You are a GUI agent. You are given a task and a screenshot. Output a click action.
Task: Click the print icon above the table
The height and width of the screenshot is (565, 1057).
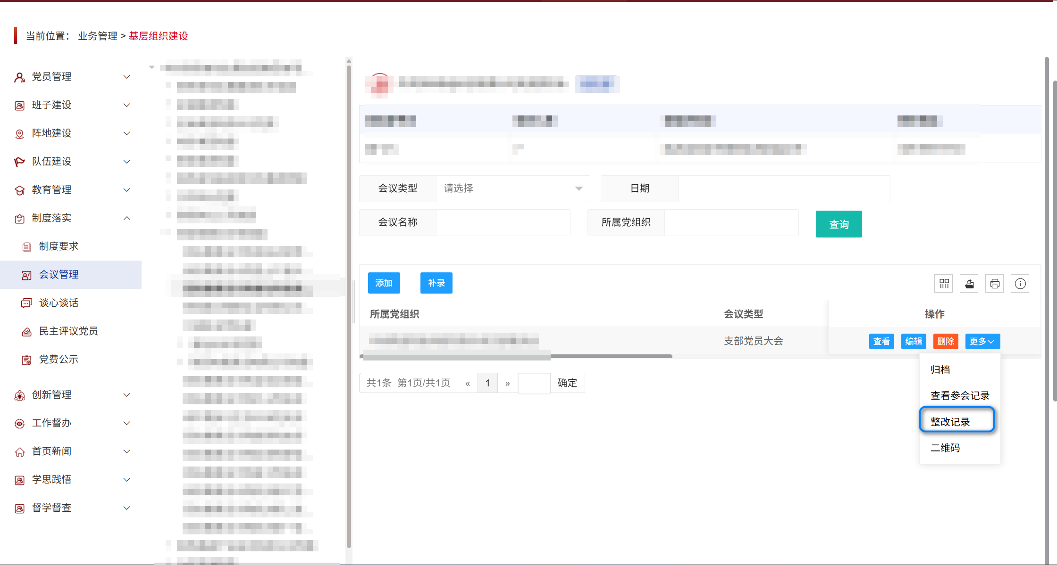click(995, 283)
